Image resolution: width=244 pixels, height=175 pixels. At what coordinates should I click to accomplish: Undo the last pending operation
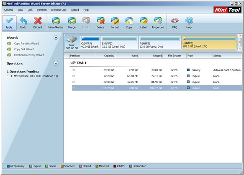(x=23, y=23)
